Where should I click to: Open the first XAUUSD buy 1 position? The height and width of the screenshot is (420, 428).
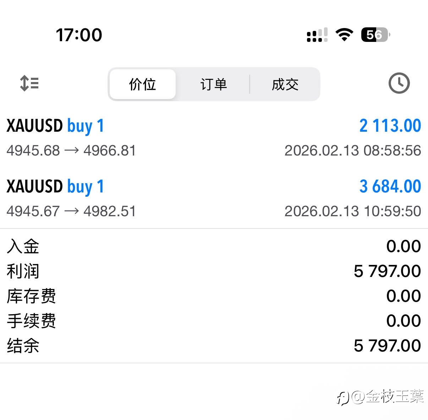pyautogui.click(x=55, y=126)
